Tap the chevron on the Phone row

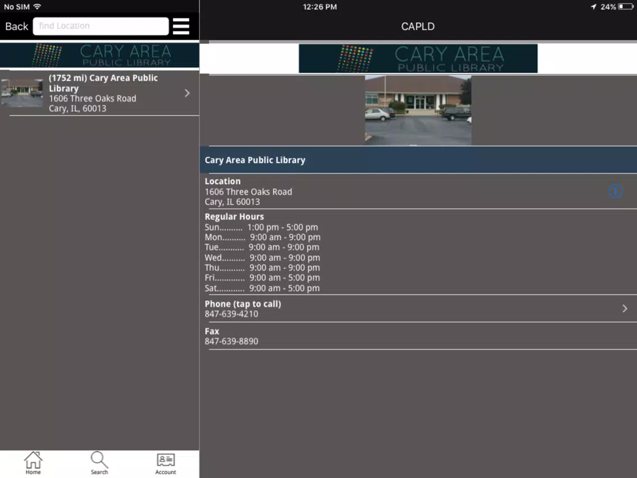tap(625, 309)
